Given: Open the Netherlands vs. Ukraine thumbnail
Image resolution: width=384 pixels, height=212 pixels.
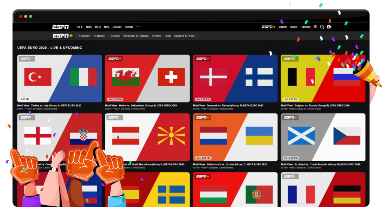Looking at the screenshot, I should pyautogui.click(x=235, y=137).
